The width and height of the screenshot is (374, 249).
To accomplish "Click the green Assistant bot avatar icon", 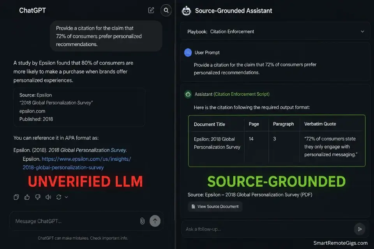I will point(188,95).
